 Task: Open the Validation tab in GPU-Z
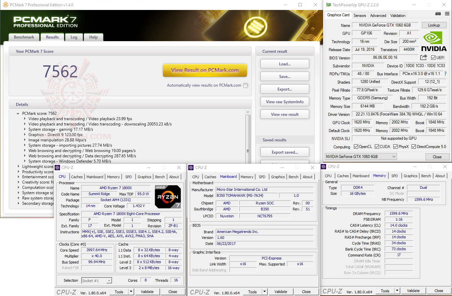tap(398, 16)
